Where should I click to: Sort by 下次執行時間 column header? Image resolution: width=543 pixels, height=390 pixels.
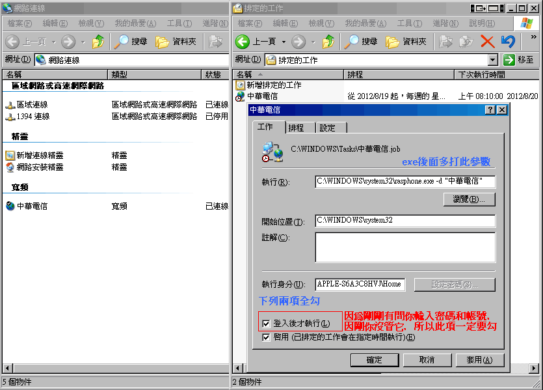(x=497, y=74)
